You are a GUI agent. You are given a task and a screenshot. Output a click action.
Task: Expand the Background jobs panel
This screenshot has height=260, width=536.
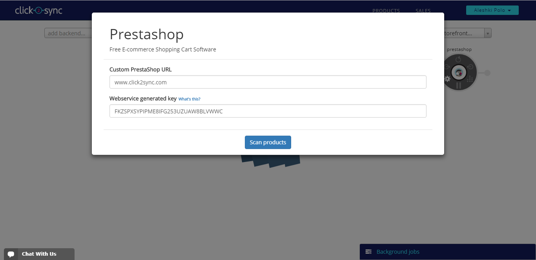point(448,252)
